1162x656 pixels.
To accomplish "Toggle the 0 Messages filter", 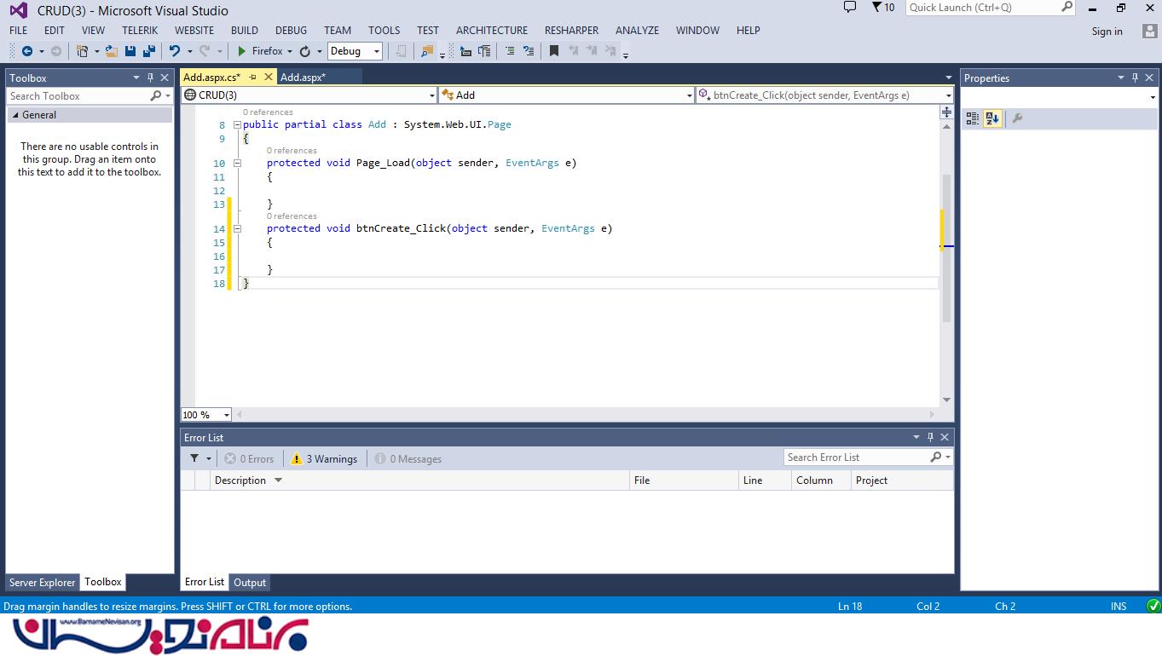I will [408, 458].
